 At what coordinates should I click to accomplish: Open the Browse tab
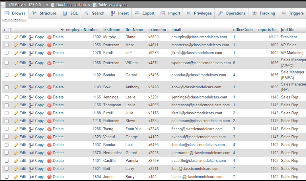(x=15, y=13)
